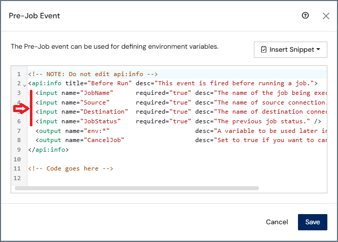This screenshot has width=338, height=242.
Task: Click "Set to true if you want" description
Action: [x=270, y=140]
